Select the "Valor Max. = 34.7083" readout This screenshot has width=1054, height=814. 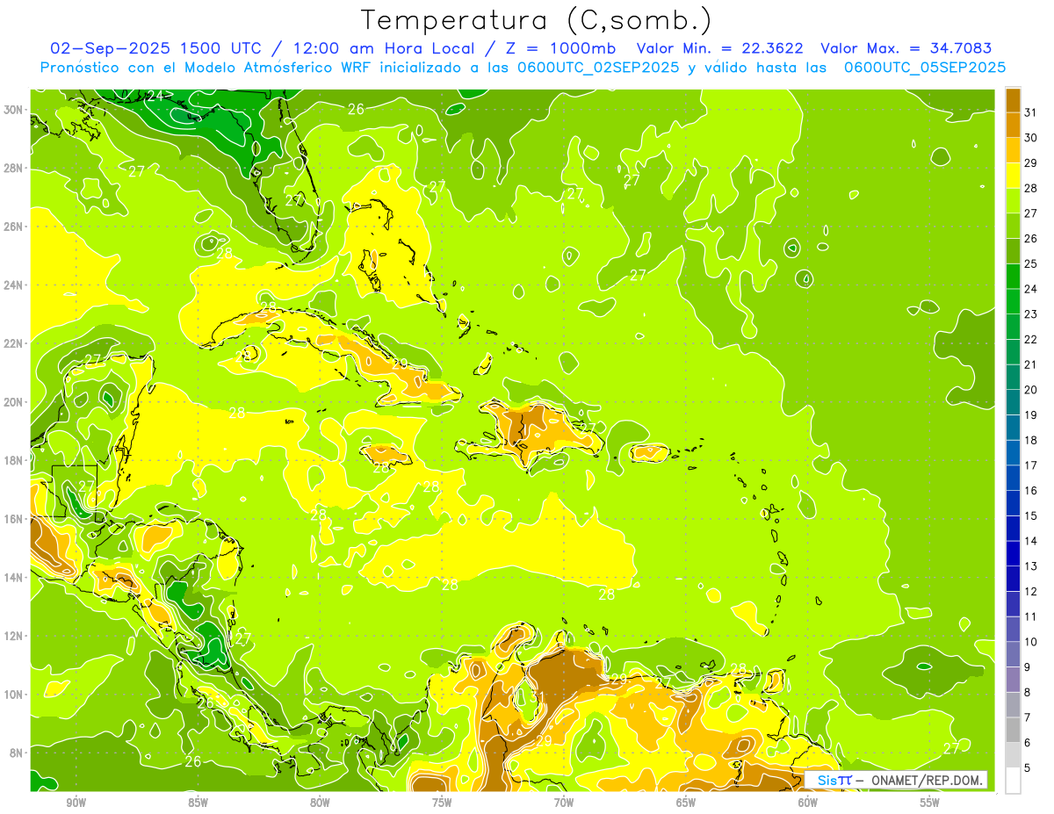906,48
